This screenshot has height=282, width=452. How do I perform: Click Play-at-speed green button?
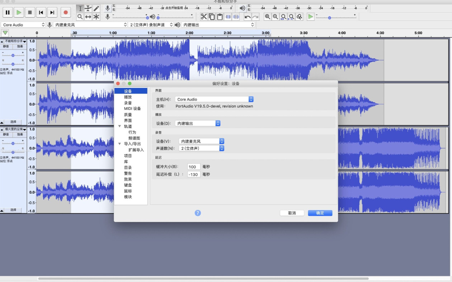pyautogui.click(x=311, y=17)
